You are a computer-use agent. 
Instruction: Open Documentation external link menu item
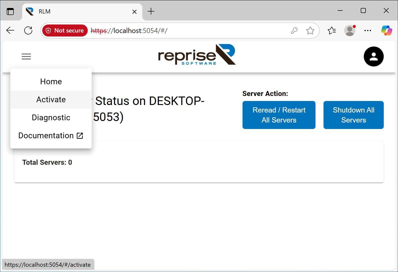(51, 135)
